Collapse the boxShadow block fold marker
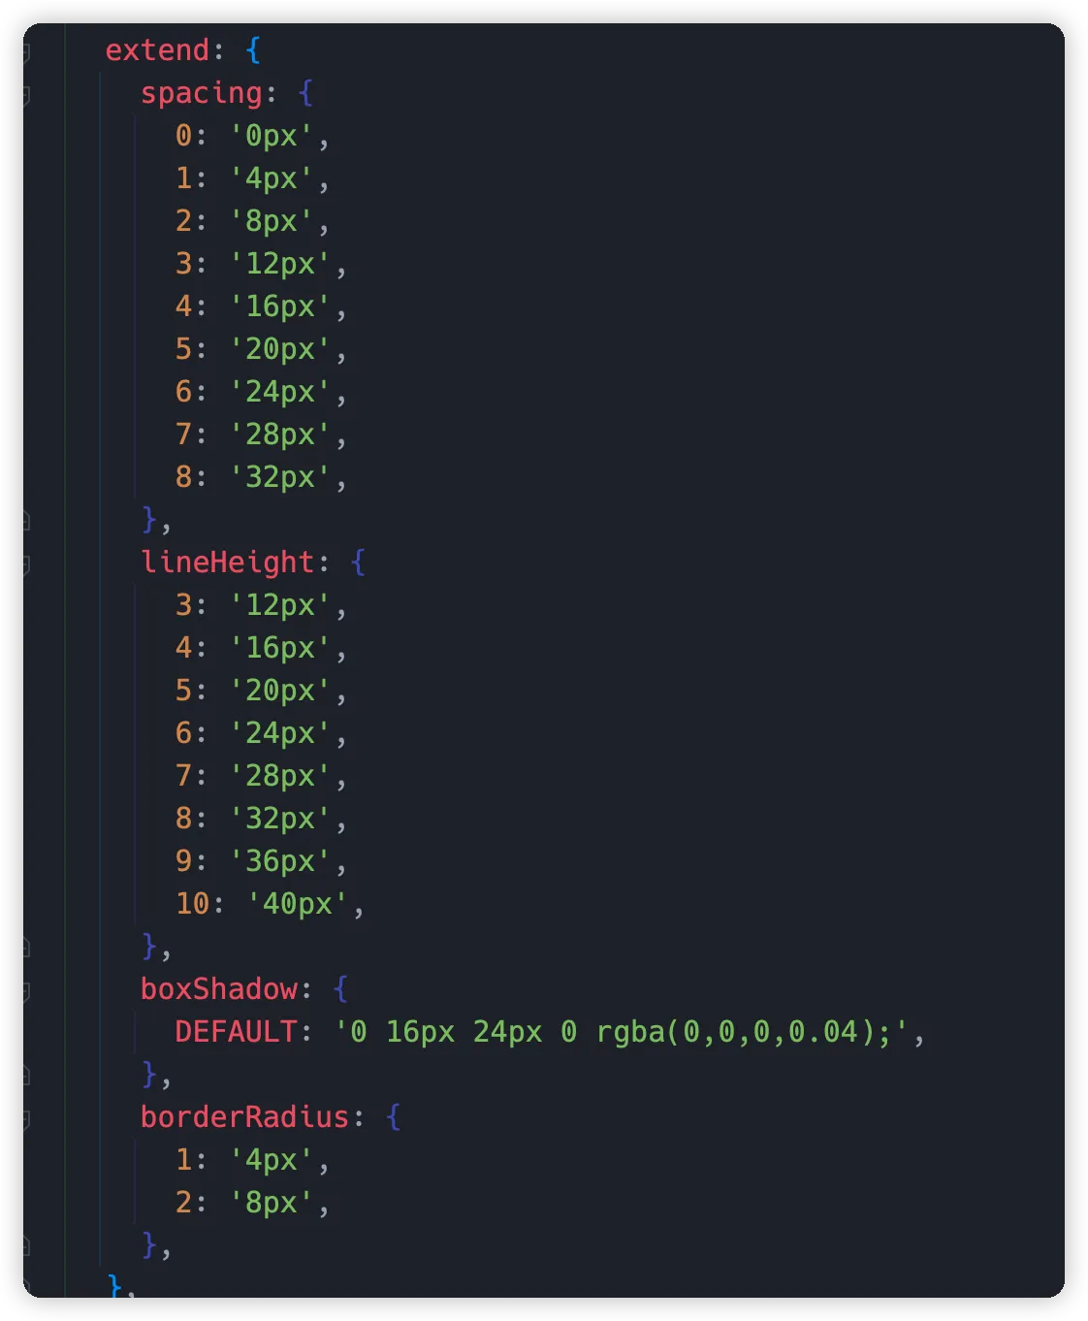The image size is (1088, 1321). tap(26, 990)
